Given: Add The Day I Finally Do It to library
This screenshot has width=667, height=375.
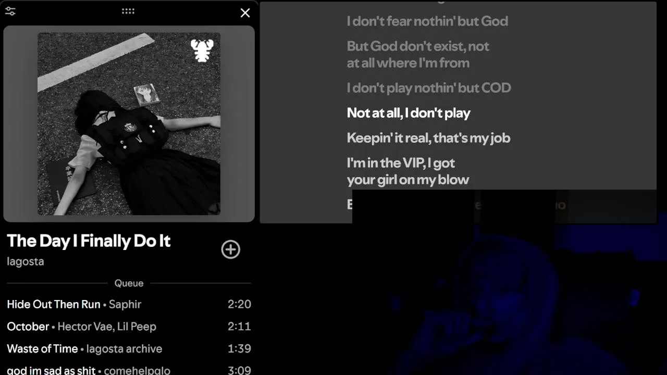Looking at the screenshot, I should 230,249.
